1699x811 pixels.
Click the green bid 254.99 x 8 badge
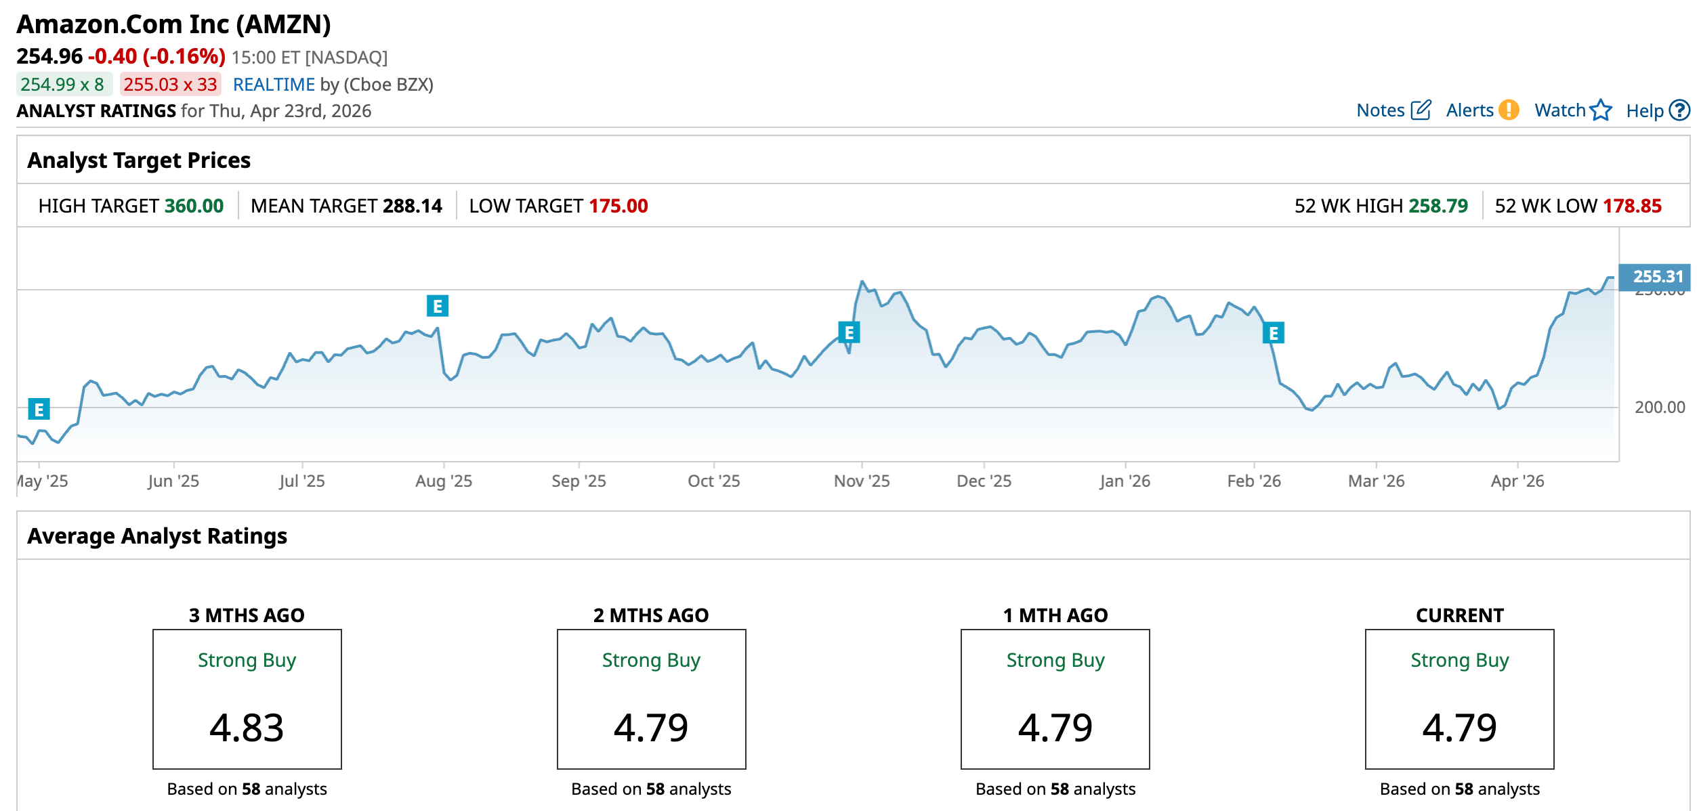tap(63, 85)
